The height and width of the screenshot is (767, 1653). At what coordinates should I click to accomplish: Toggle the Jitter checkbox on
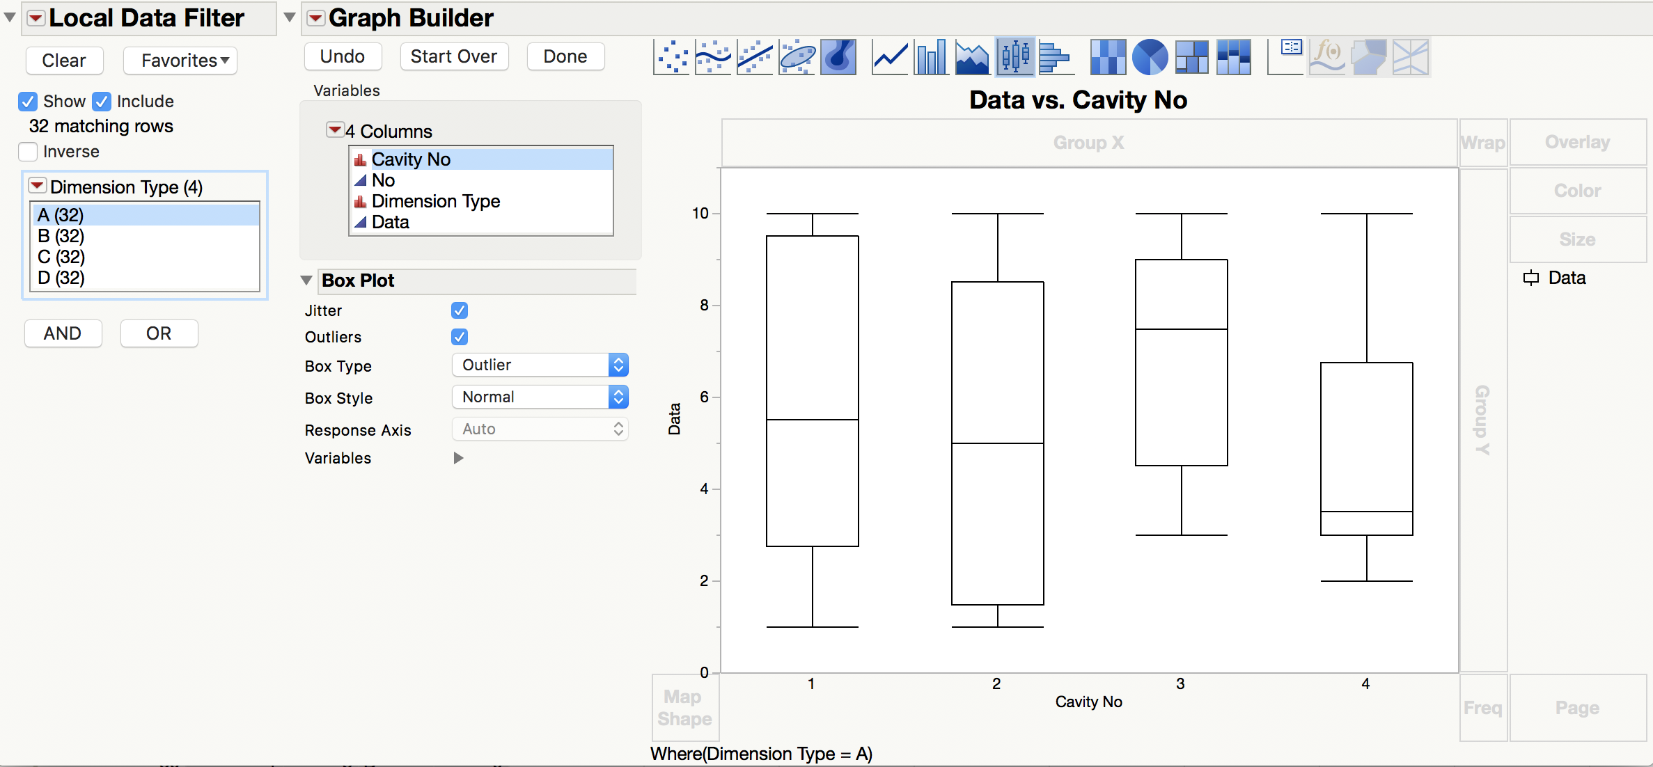click(460, 310)
